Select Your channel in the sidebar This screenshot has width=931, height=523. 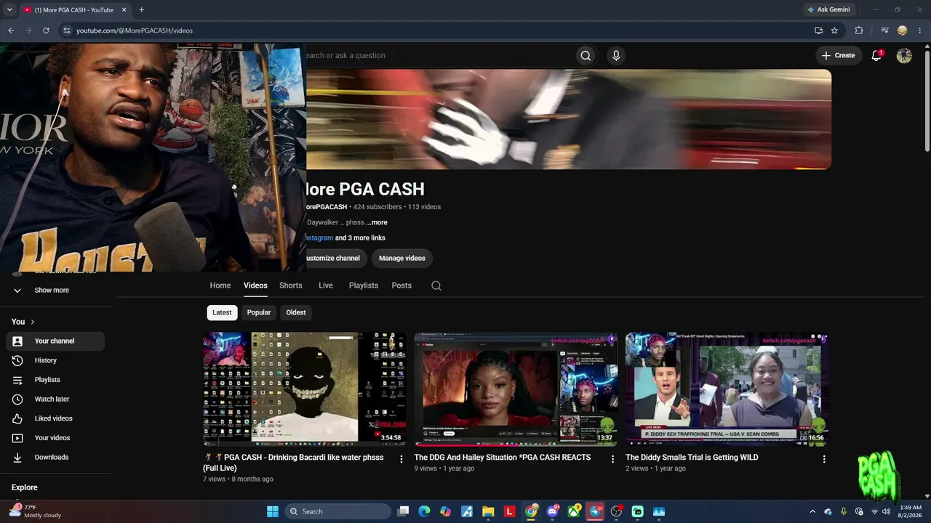pos(55,341)
